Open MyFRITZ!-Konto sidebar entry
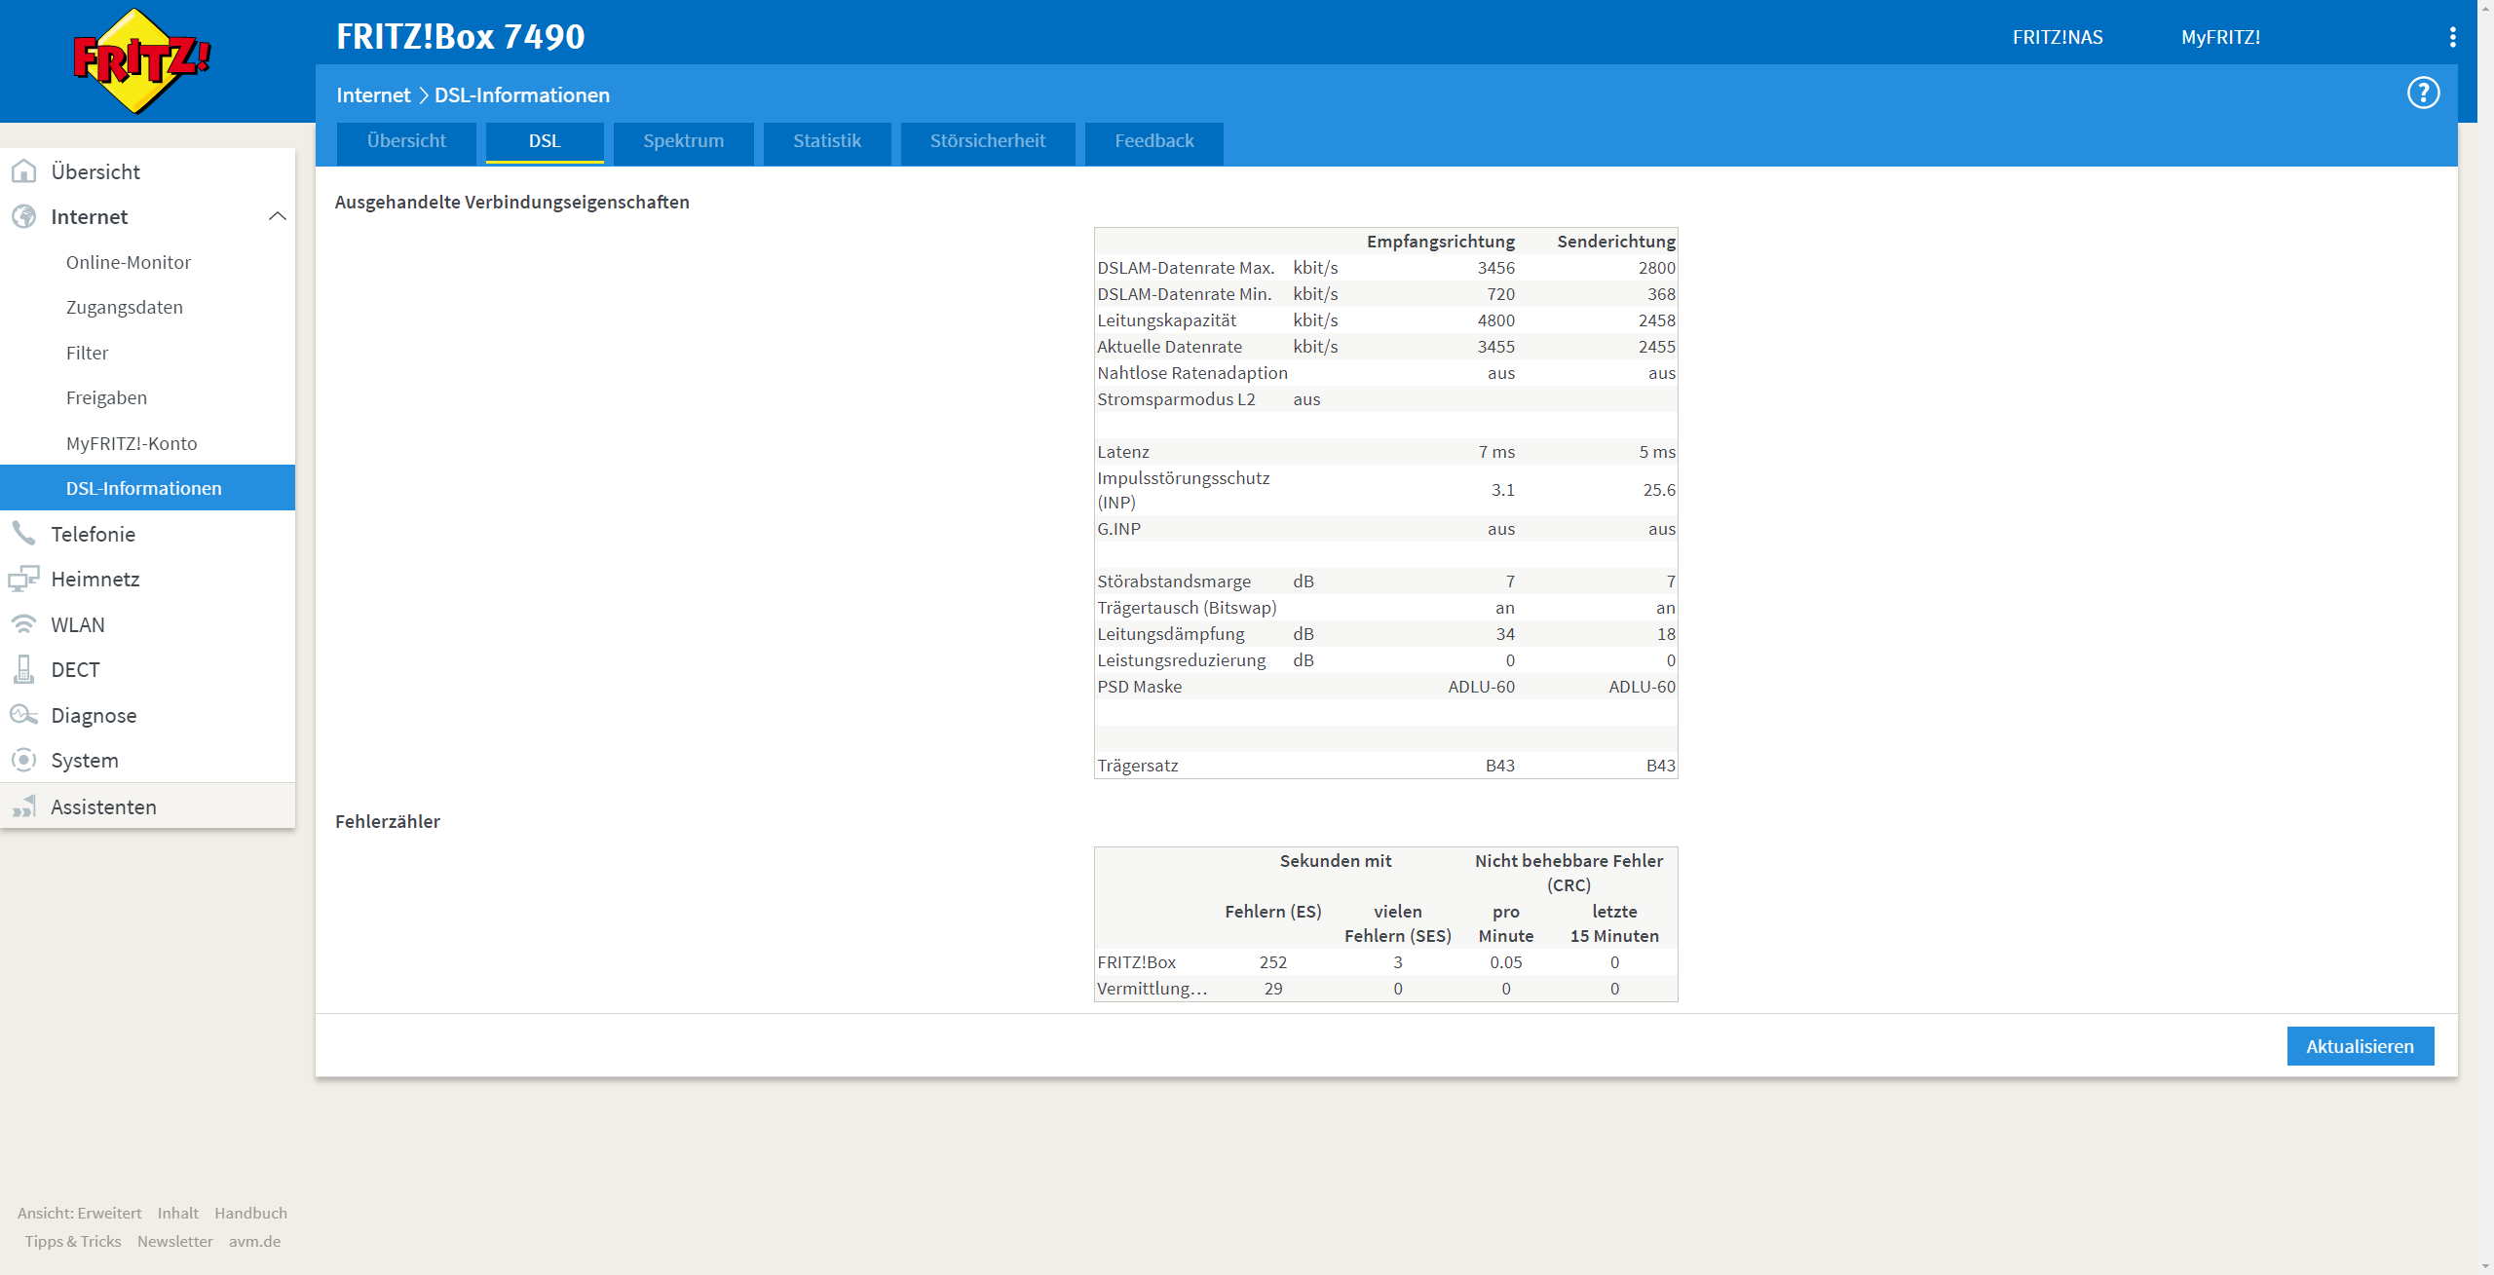This screenshot has height=1275, width=2494. 132,443
